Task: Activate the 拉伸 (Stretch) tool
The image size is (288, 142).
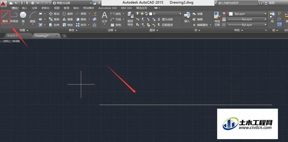Action: [54, 25]
